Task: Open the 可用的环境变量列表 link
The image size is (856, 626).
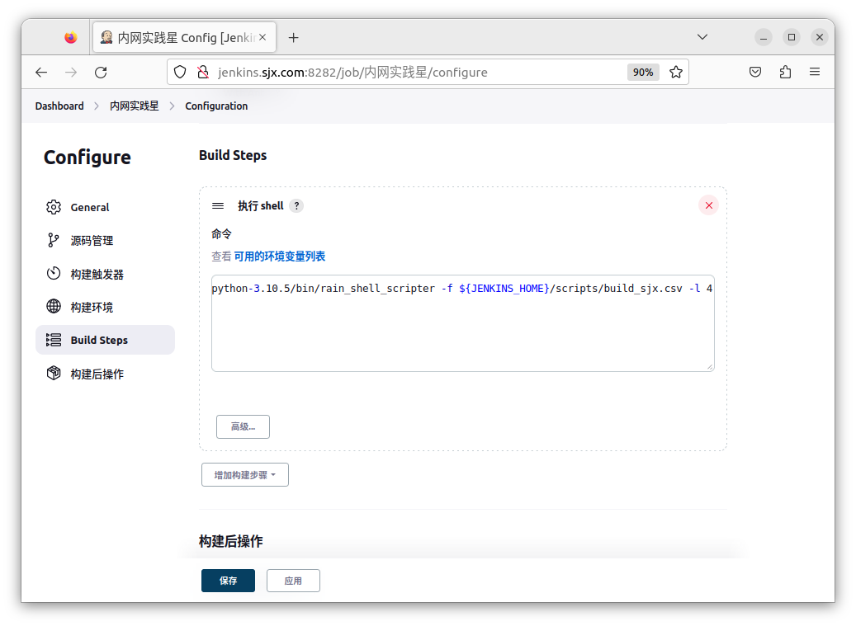Action: click(x=279, y=257)
